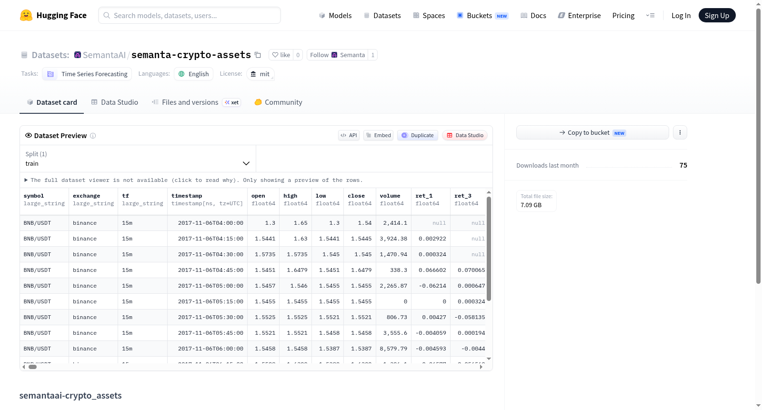Open the Split train dropdown
The height and width of the screenshot is (410, 762).
(138, 159)
